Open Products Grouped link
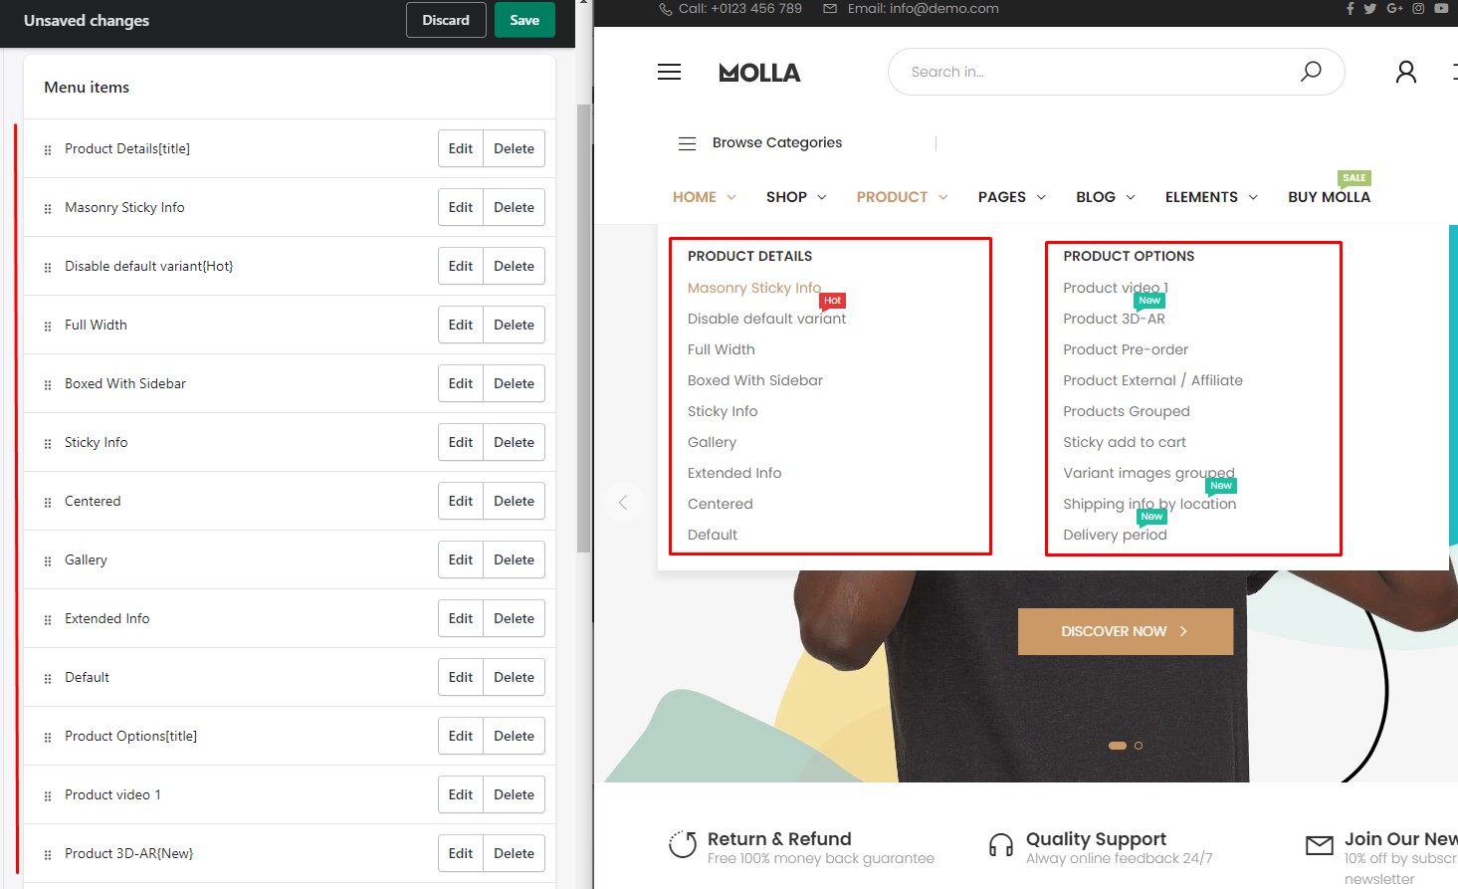The image size is (1458, 889). pos(1127,411)
